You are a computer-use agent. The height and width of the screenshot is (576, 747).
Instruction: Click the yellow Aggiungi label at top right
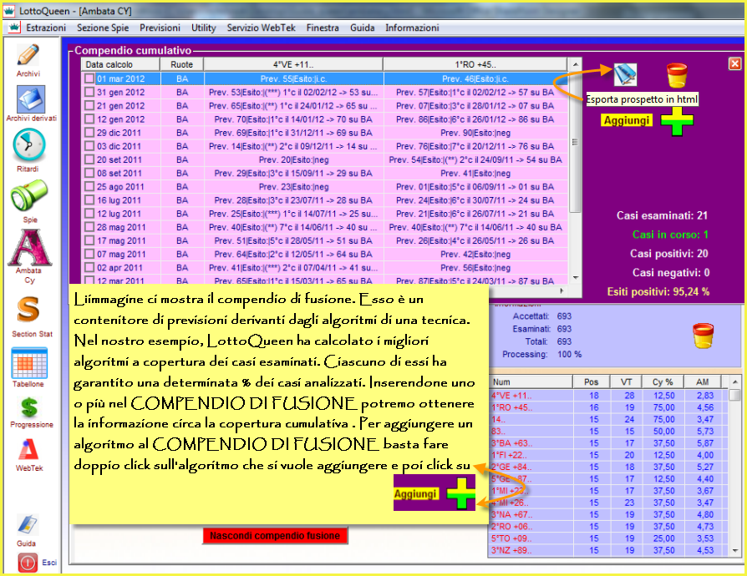pyautogui.click(x=627, y=120)
